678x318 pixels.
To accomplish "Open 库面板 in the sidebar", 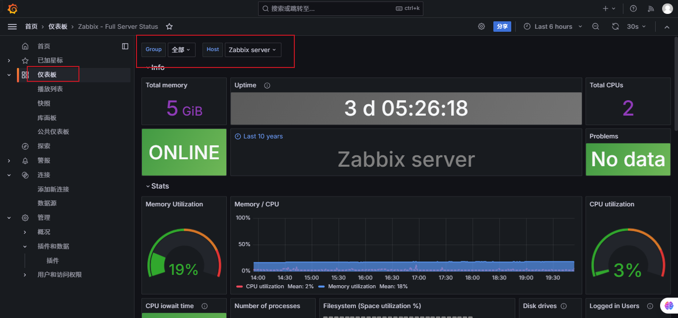I will click(47, 118).
